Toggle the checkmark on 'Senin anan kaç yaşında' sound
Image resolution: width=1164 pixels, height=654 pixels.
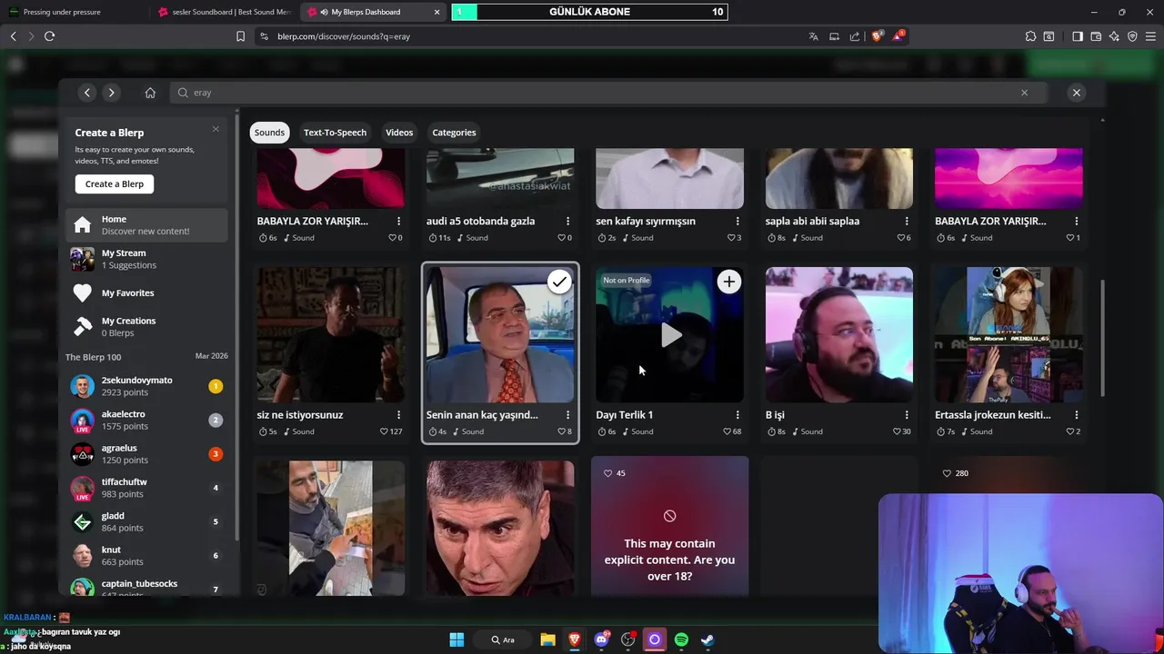pyautogui.click(x=559, y=282)
